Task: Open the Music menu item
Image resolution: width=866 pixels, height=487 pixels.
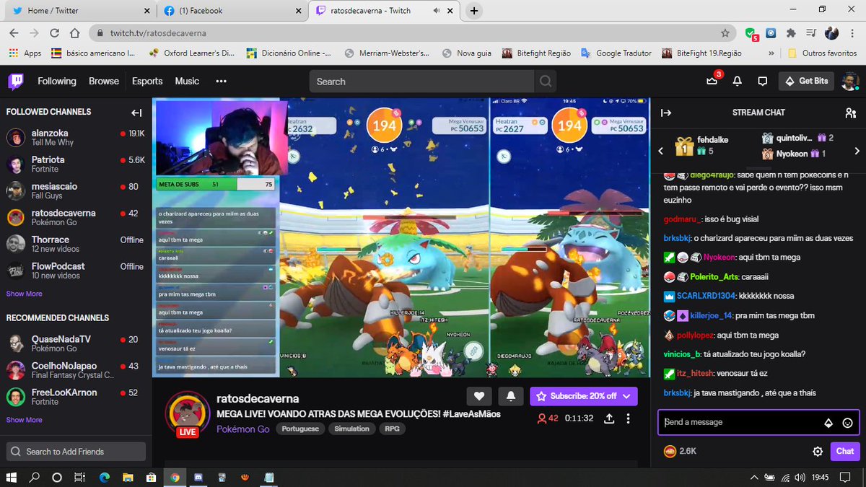Action: coord(187,82)
